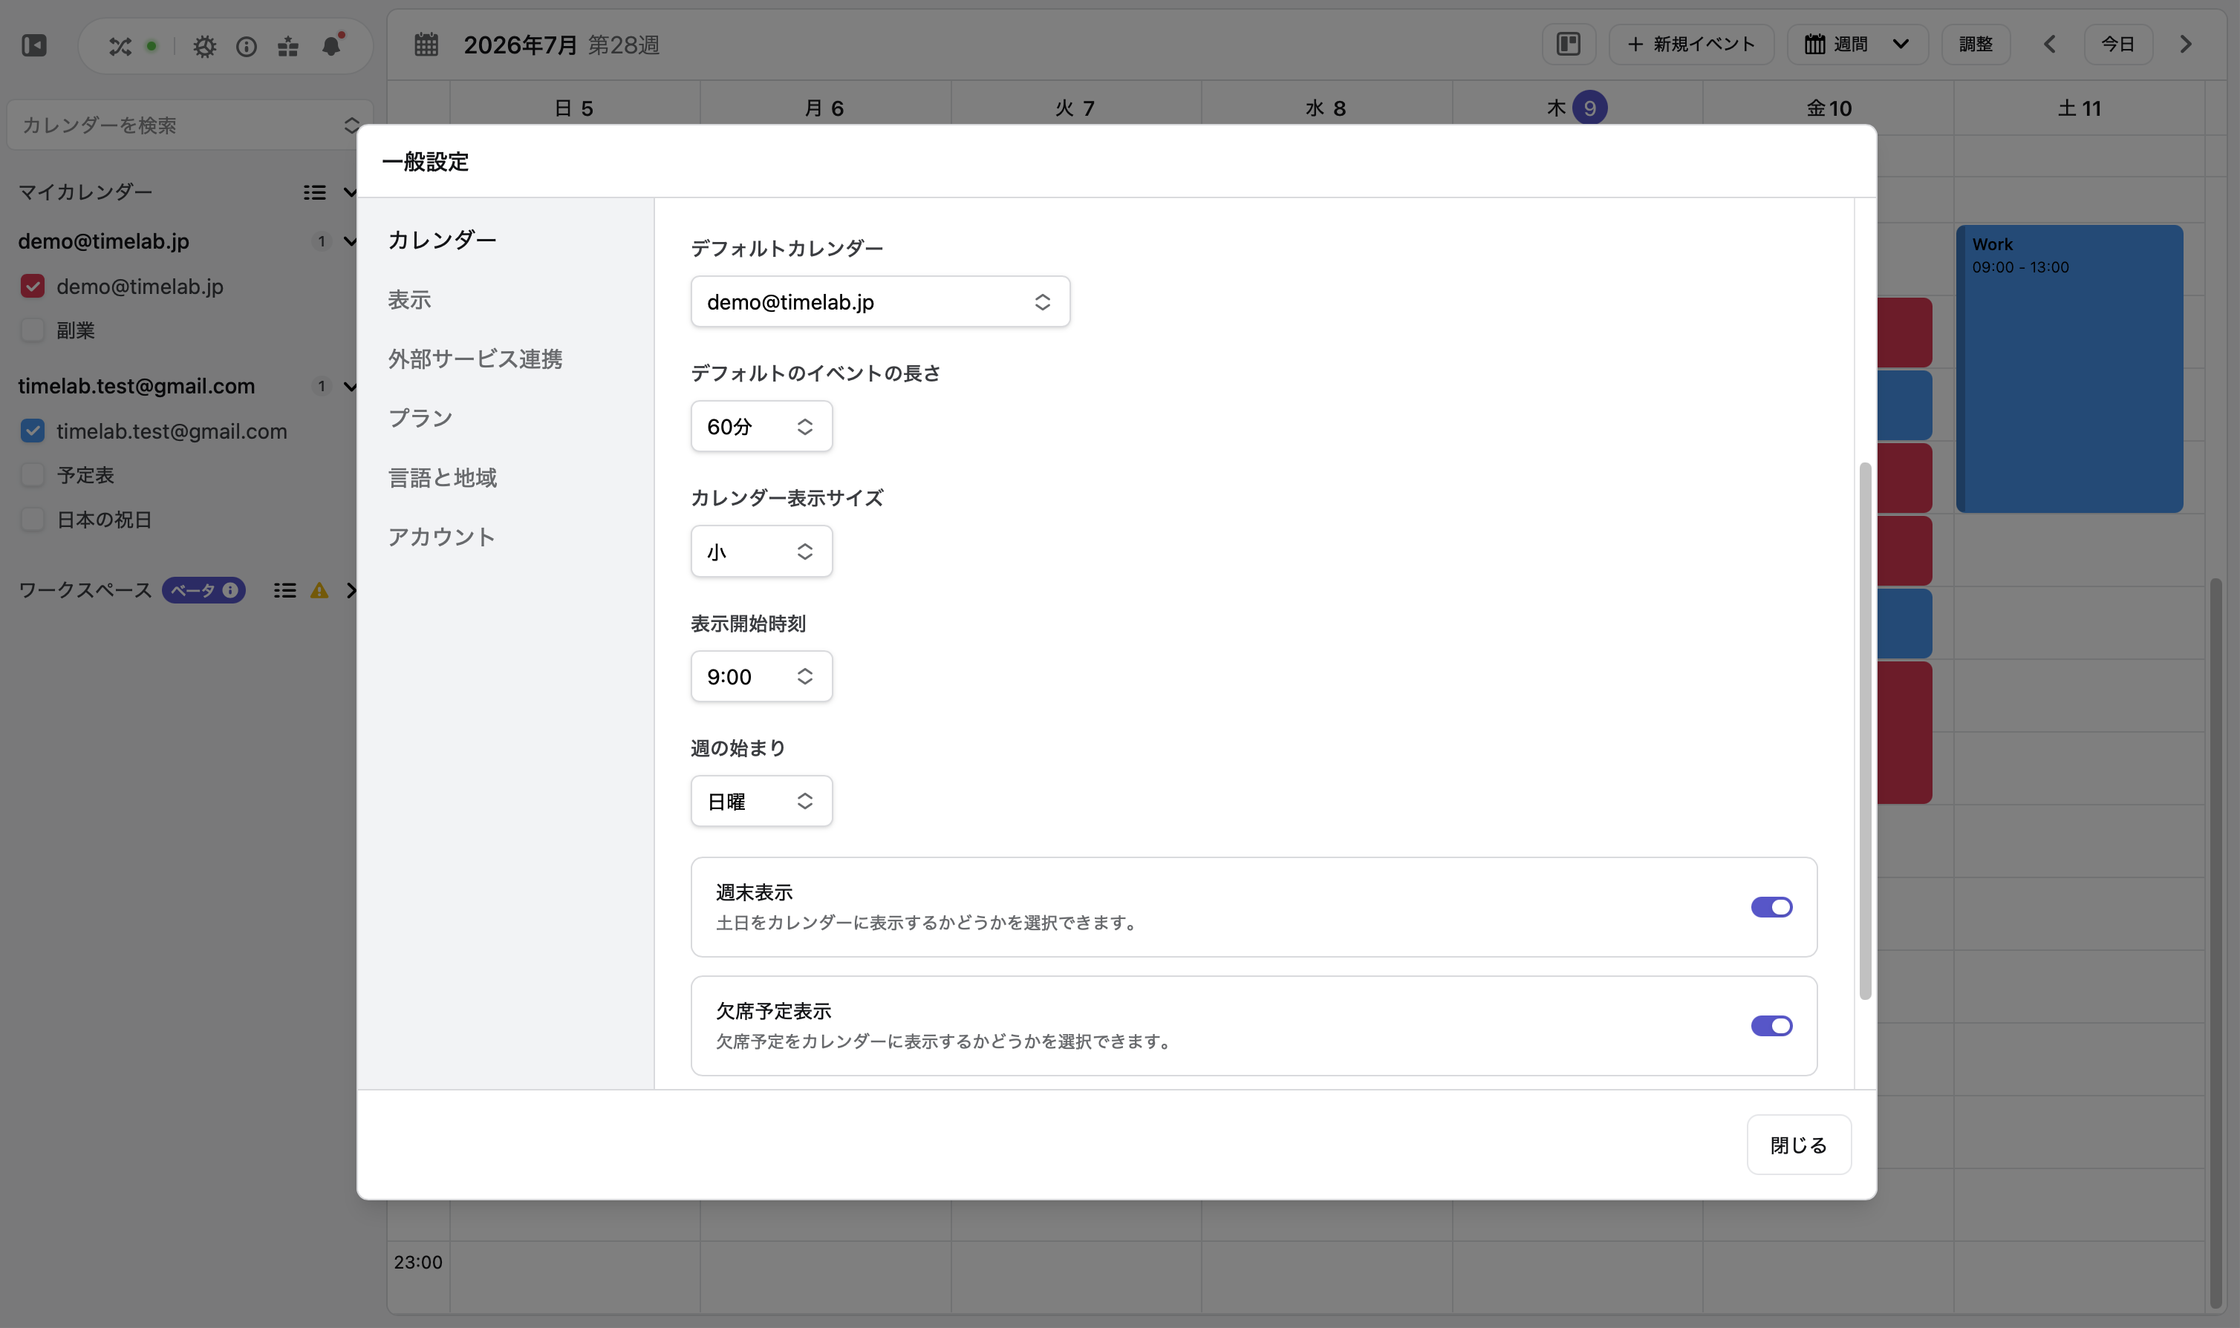Click badge count next to demo@timelab.jp
Screen dimensions: 2240x1328
point(322,241)
